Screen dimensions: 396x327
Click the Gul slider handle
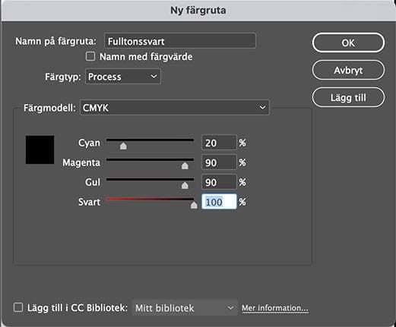click(x=185, y=185)
